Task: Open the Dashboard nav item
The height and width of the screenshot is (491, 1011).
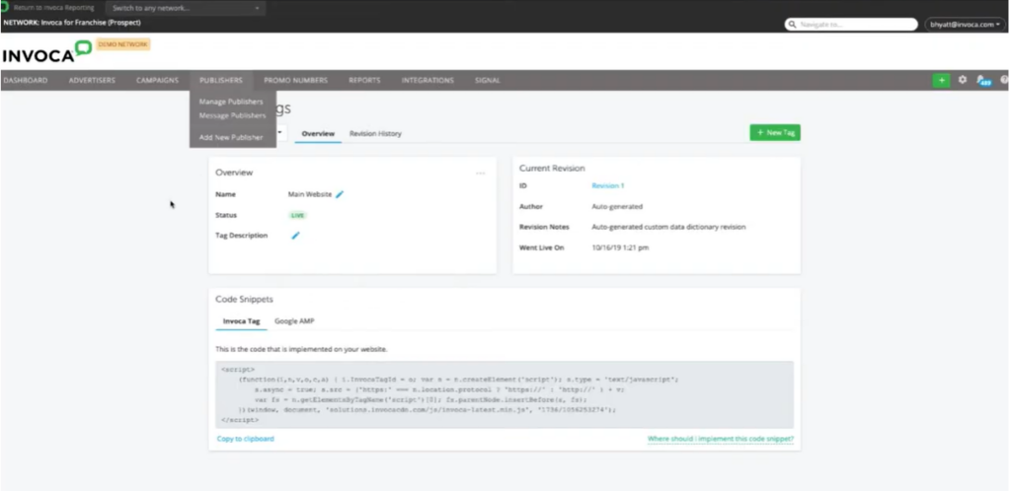Action: point(25,81)
